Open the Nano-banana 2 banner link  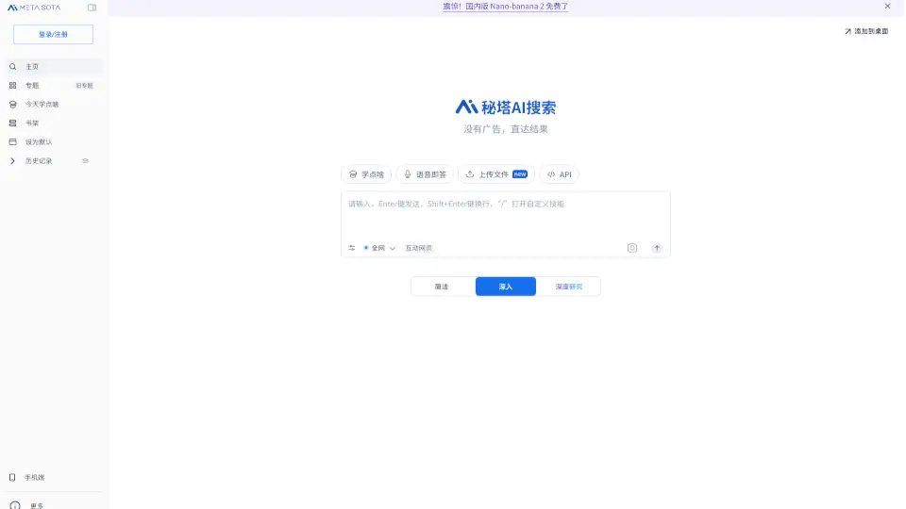506,7
